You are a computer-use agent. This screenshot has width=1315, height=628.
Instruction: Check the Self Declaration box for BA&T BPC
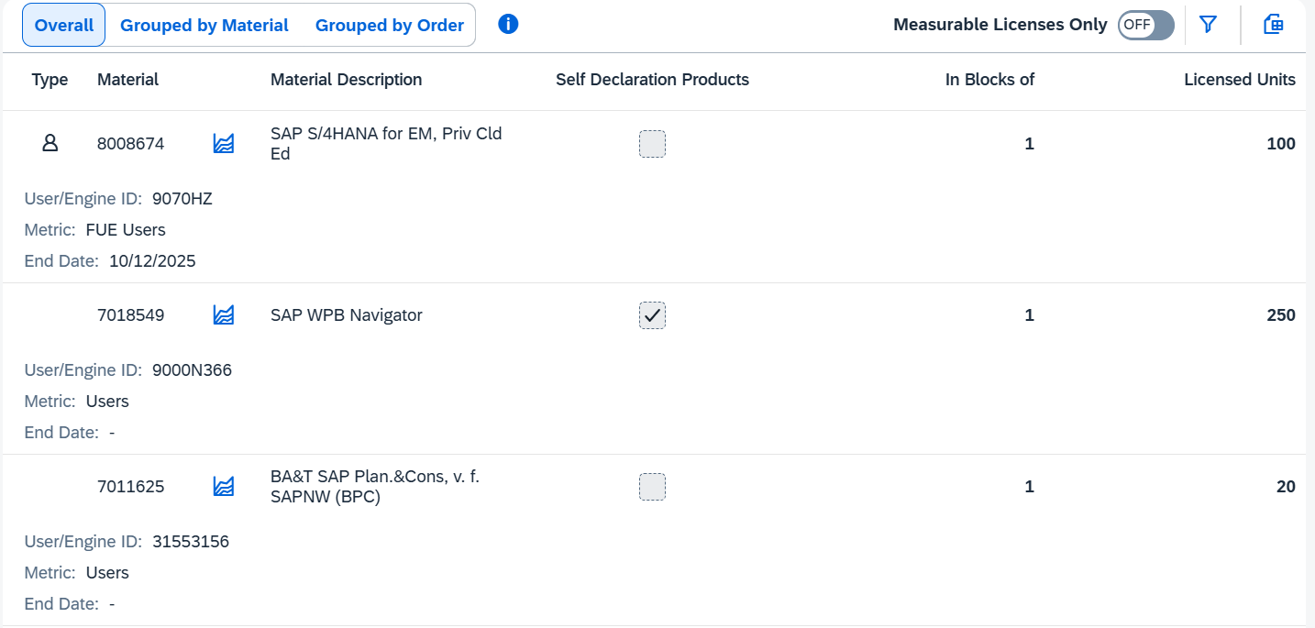click(x=652, y=487)
